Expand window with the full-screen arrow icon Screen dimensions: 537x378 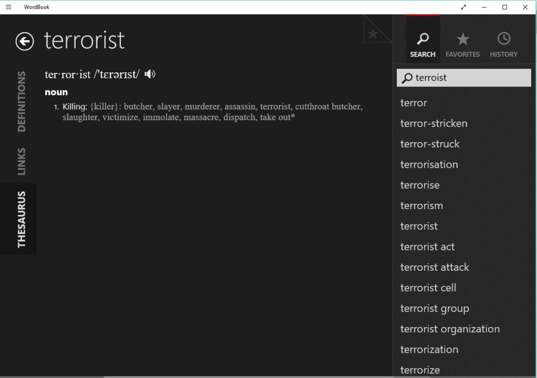point(463,7)
